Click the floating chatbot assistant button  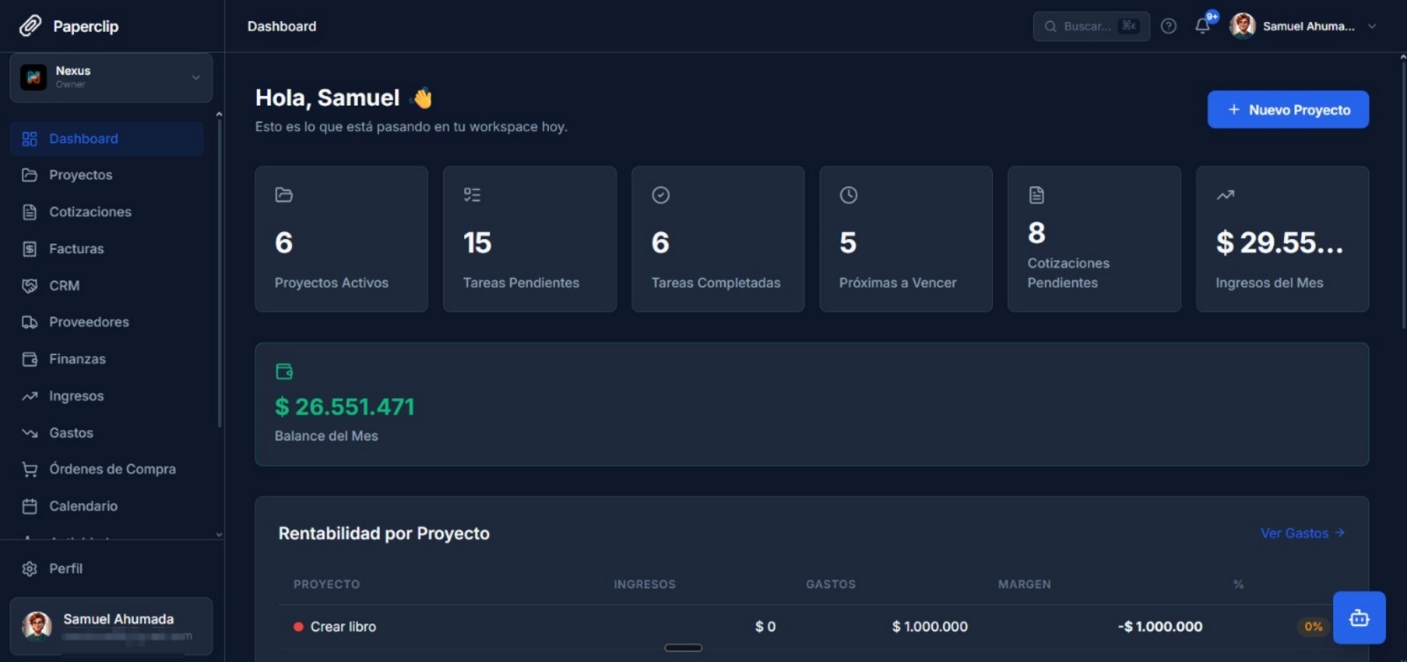(x=1360, y=618)
